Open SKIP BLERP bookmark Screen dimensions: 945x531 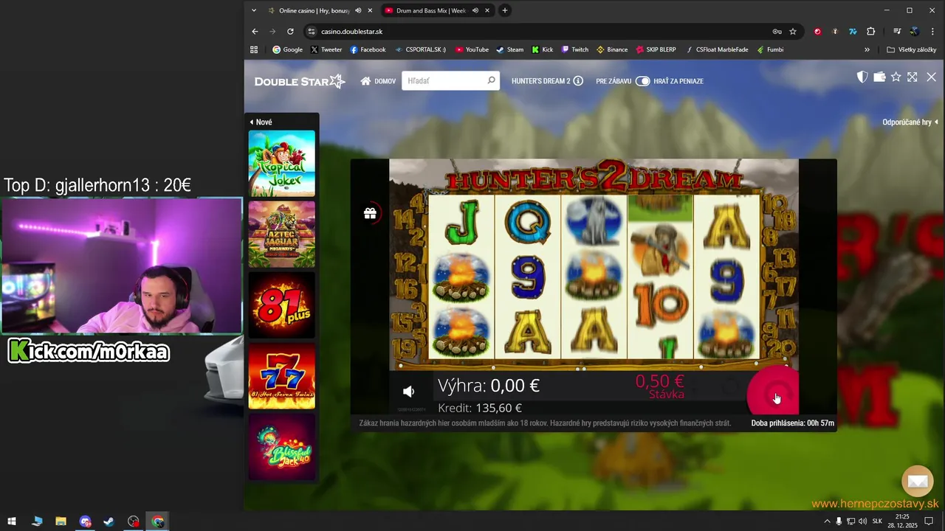(x=655, y=49)
